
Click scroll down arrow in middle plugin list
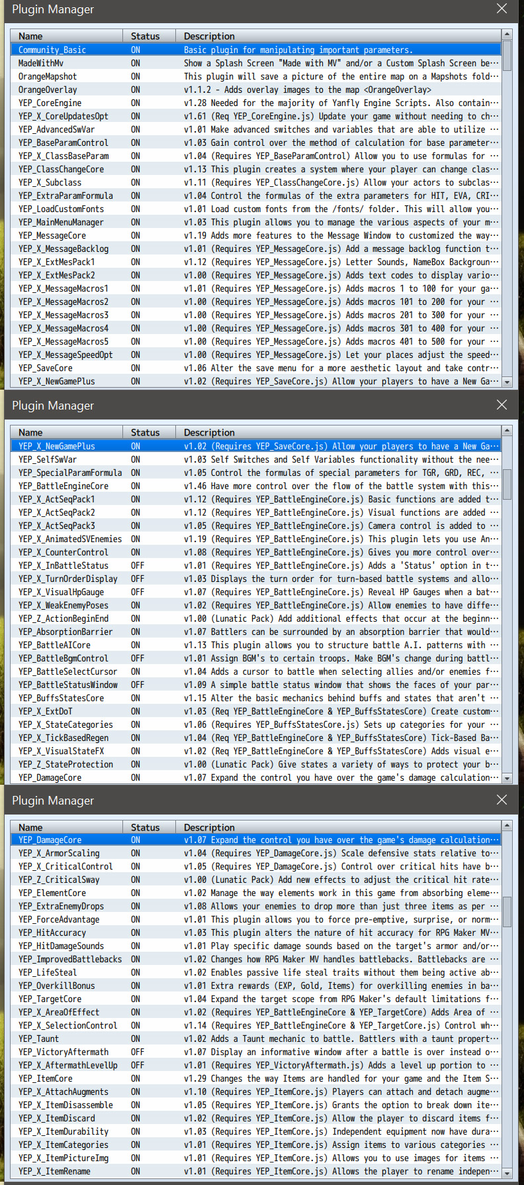pos(507,779)
